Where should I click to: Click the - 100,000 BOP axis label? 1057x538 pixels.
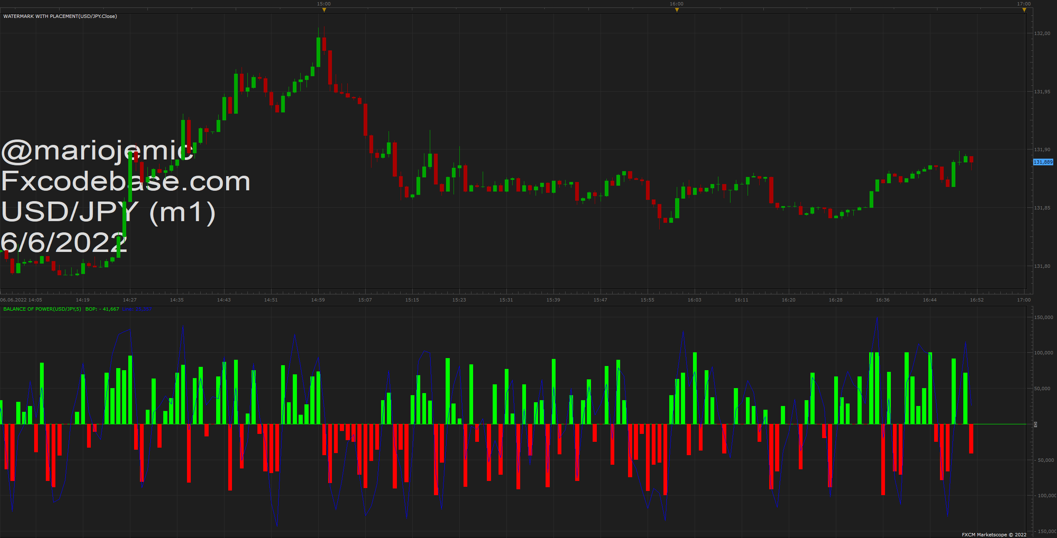(1045, 496)
